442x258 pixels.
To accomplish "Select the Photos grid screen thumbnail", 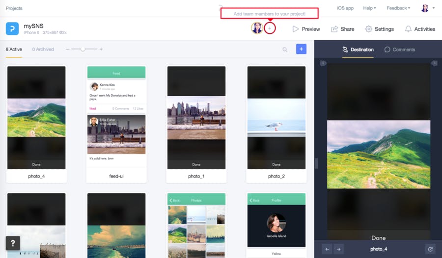I will coord(196,225).
